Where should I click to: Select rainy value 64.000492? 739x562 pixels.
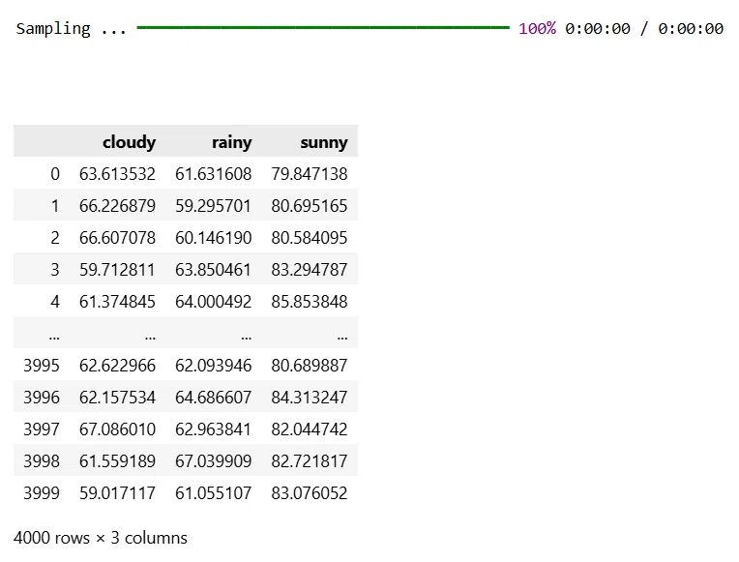pyautogui.click(x=214, y=302)
